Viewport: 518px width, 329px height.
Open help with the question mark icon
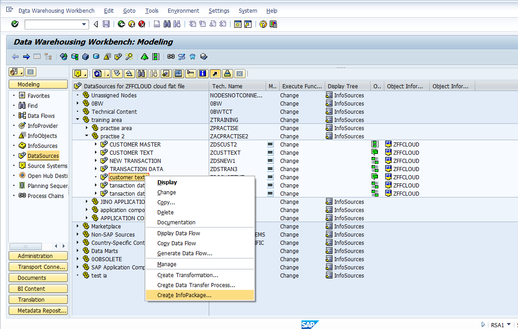[x=263, y=24]
